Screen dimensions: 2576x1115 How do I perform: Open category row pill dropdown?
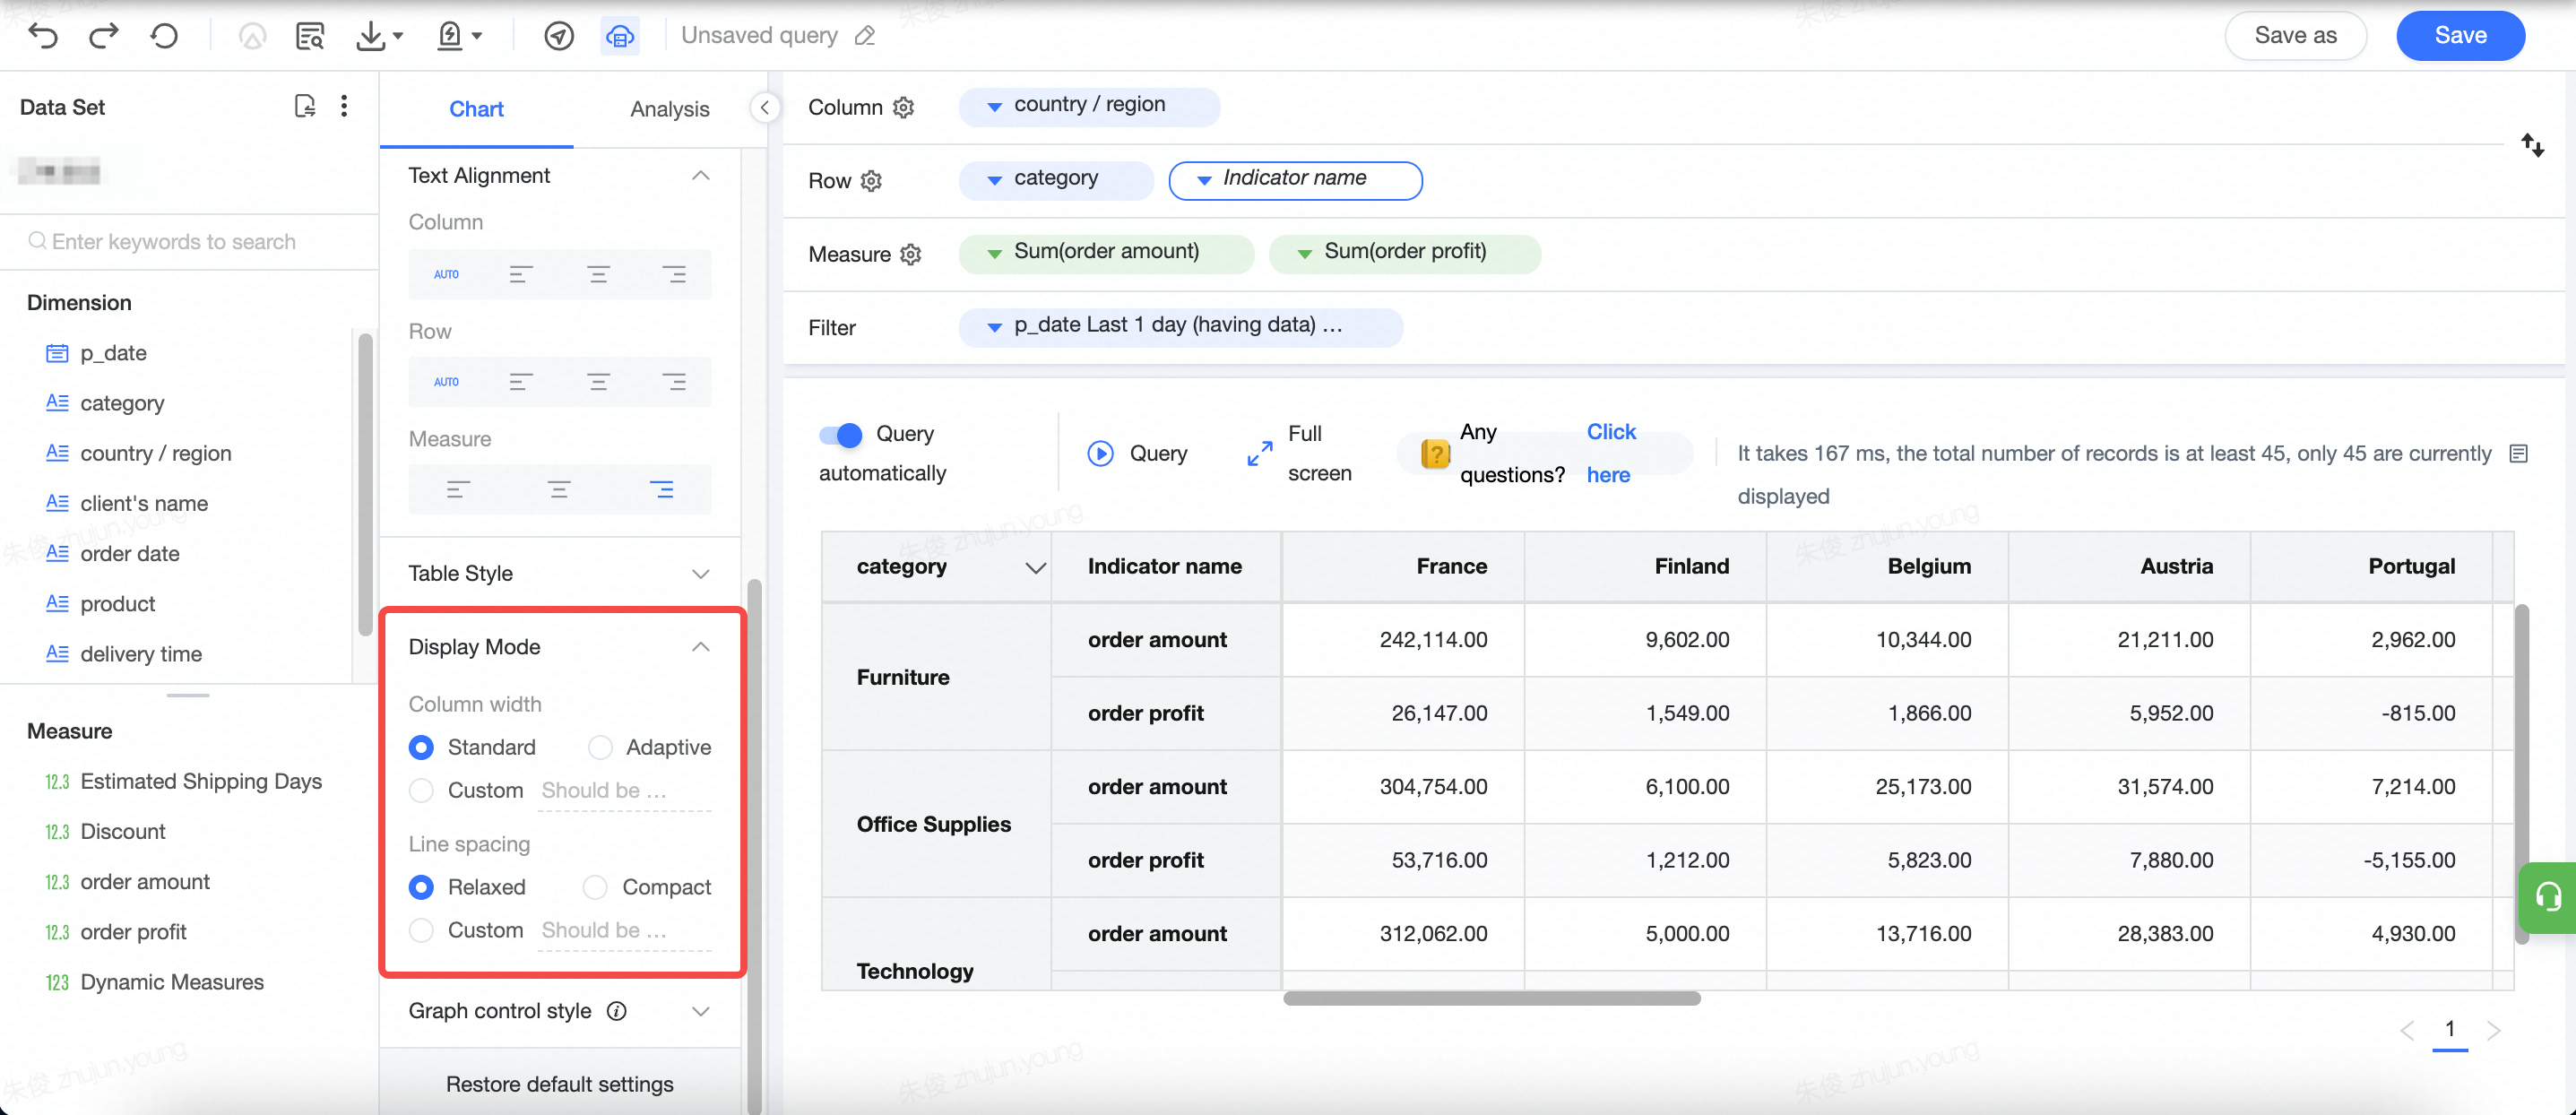click(994, 181)
